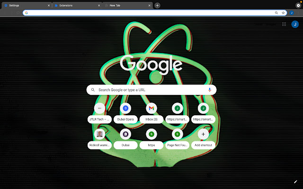Click the Search Google or type a URL box
The image size is (303, 189).
pos(151,90)
